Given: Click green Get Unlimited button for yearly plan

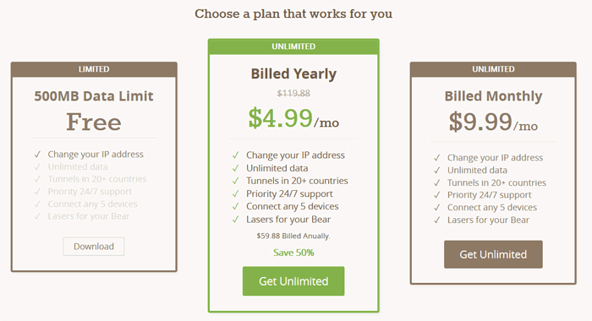Looking at the screenshot, I should [x=293, y=281].
